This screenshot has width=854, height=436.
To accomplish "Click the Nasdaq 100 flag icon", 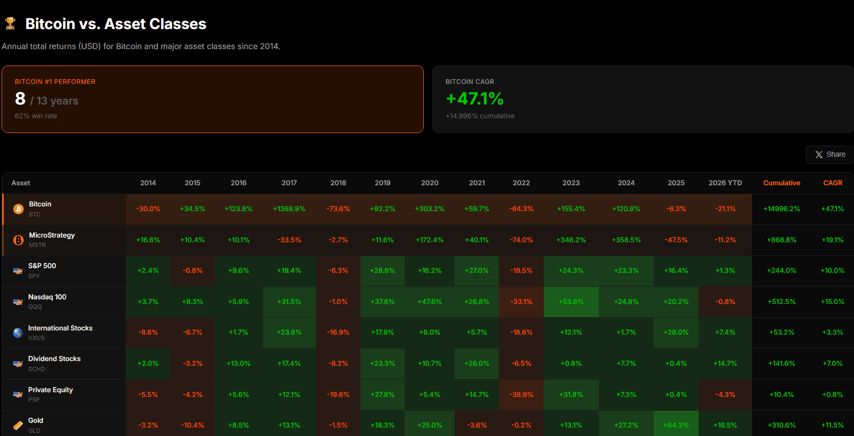I will coord(18,302).
